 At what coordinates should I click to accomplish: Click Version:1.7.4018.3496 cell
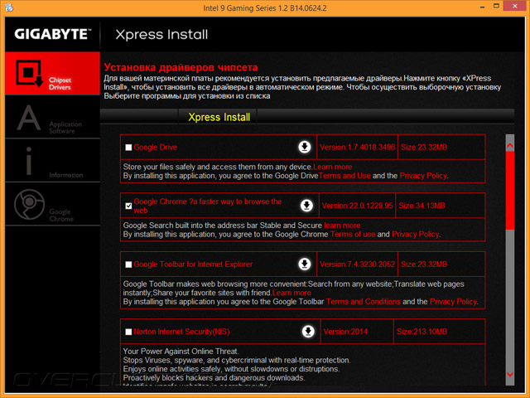[357, 148]
